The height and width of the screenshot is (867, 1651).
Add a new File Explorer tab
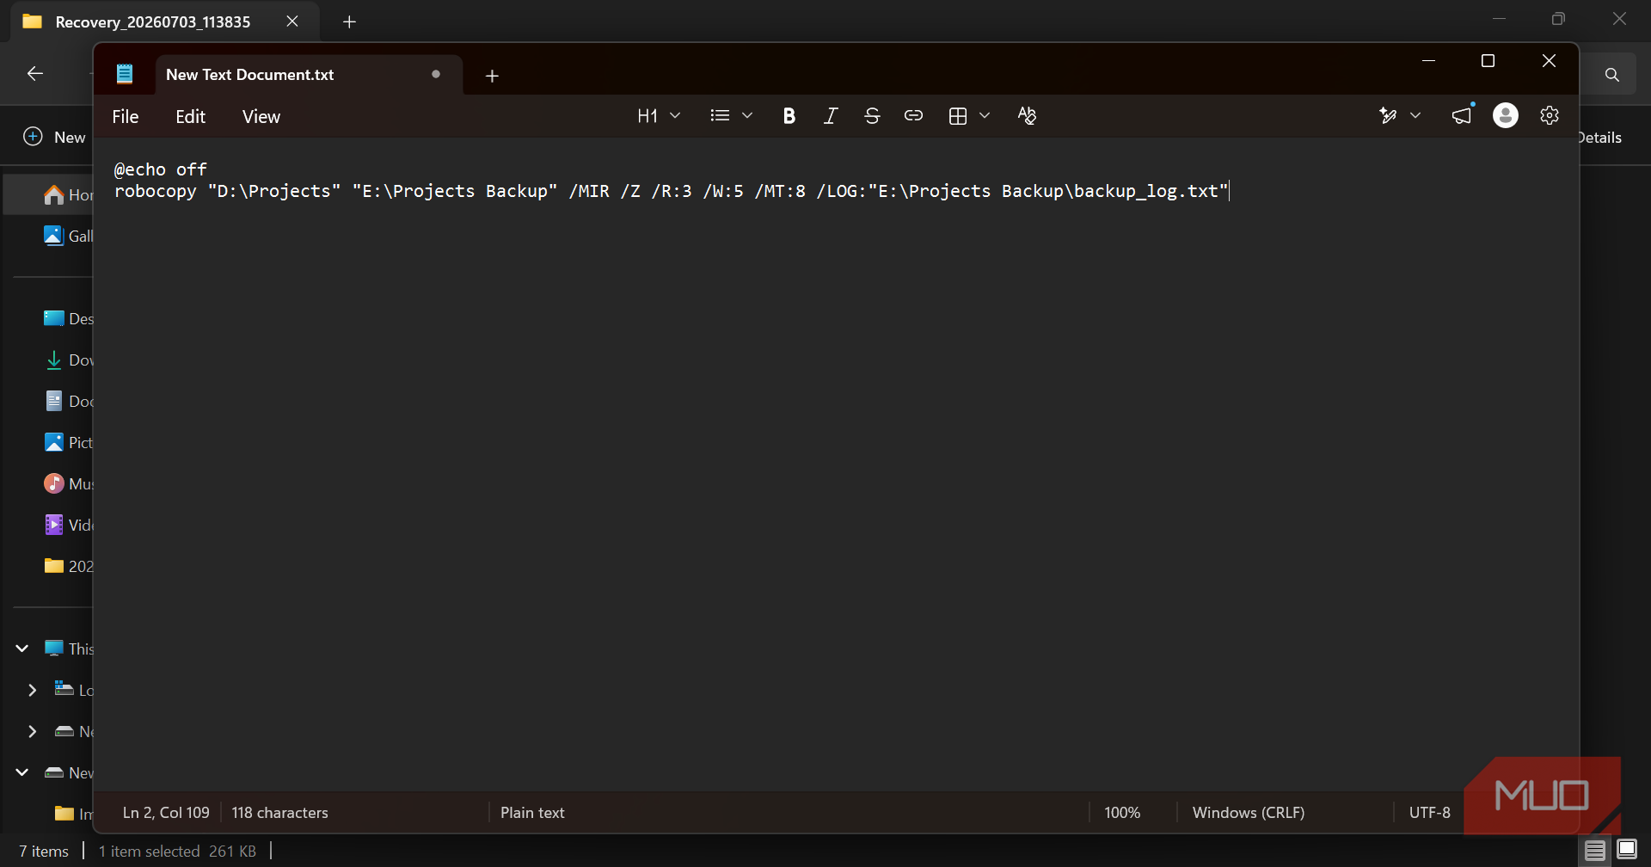pyautogui.click(x=349, y=22)
